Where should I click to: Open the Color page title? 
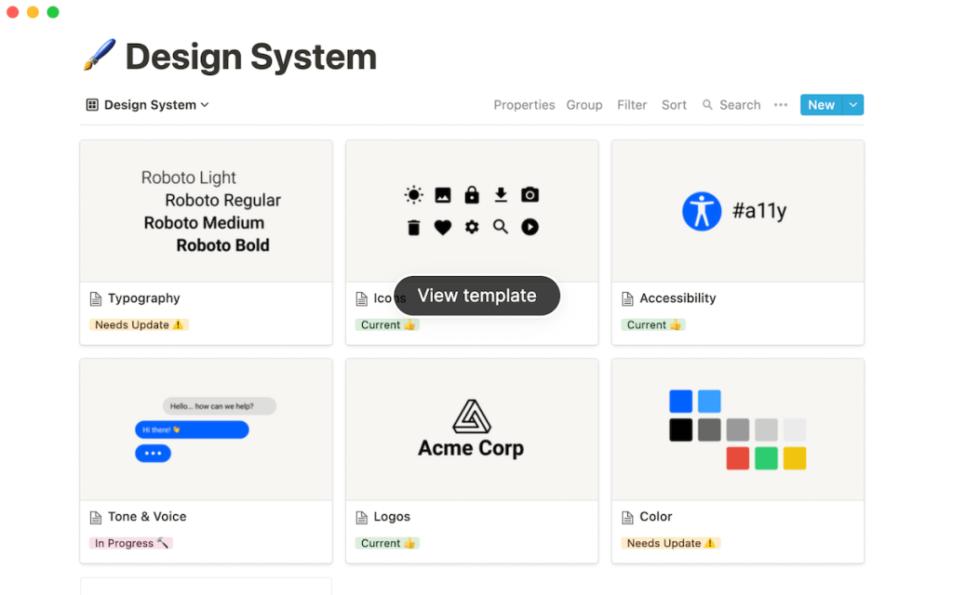pyautogui.click(x=655, y=517)
